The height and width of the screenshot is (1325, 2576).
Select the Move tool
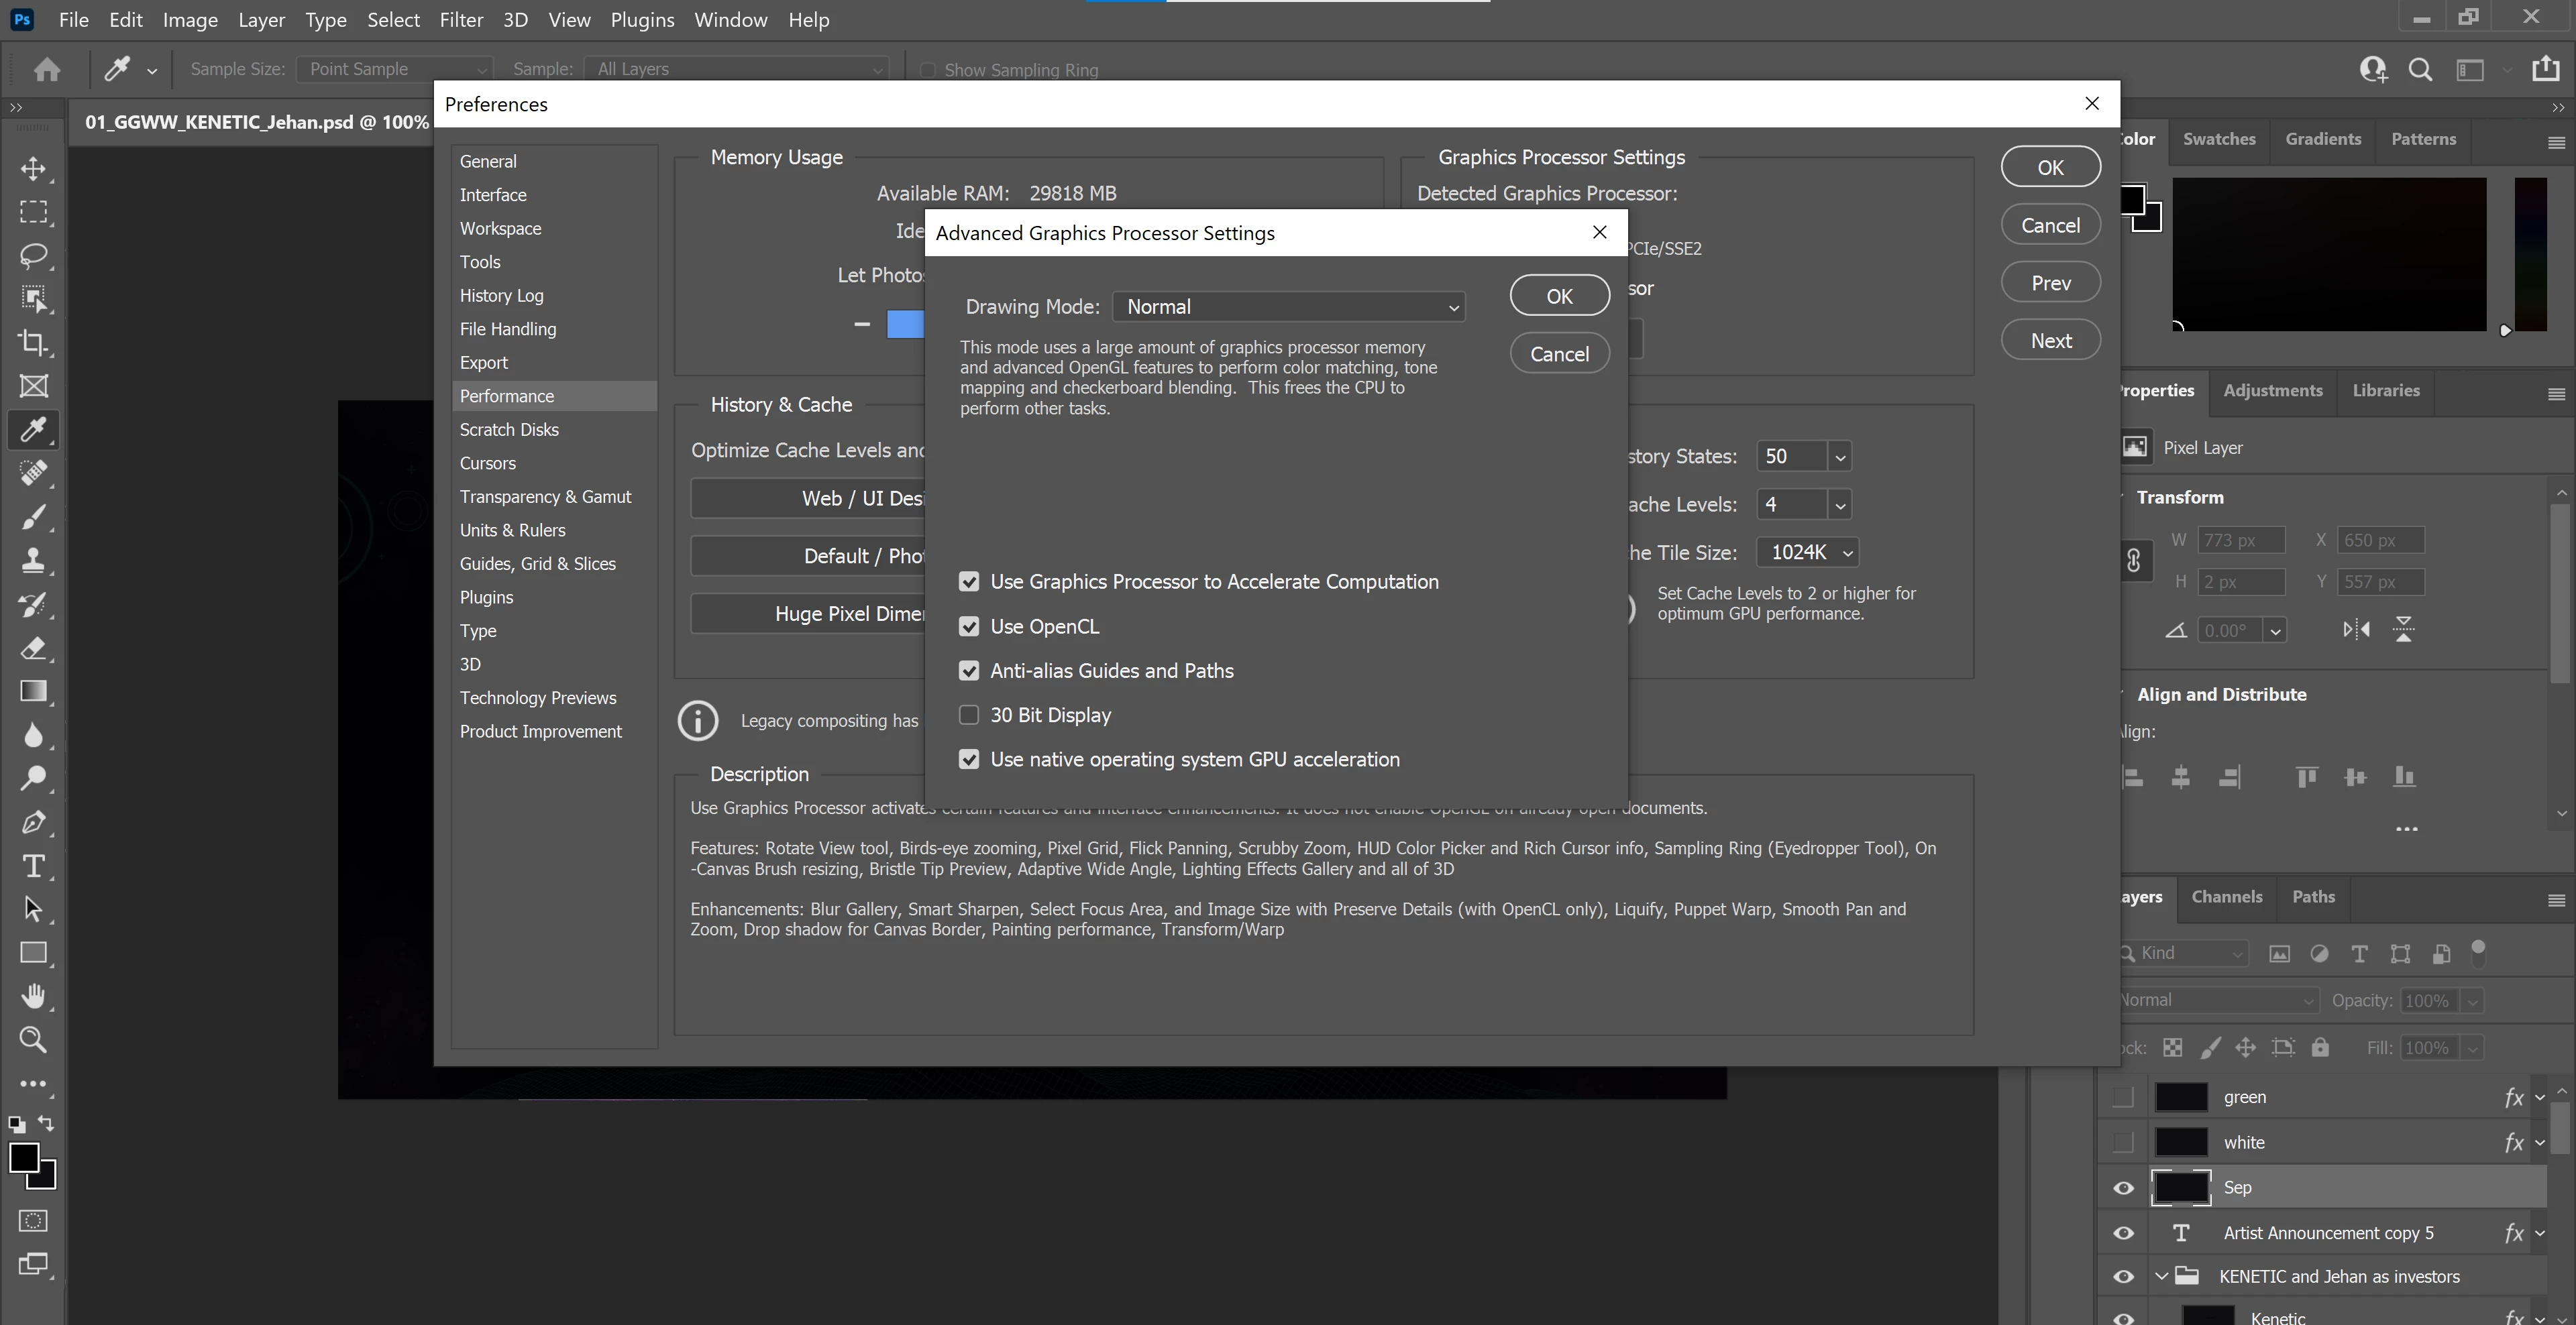pos(33,168)
